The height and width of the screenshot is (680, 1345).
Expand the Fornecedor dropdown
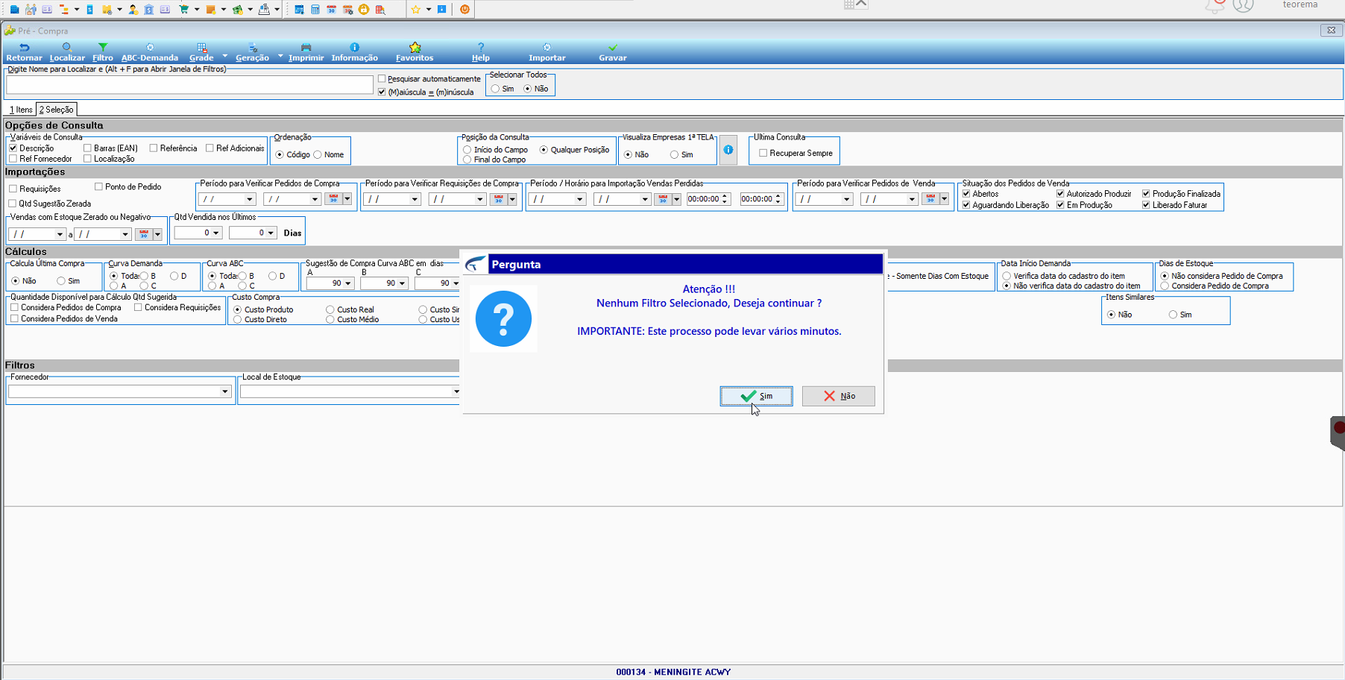click(224, 391)
